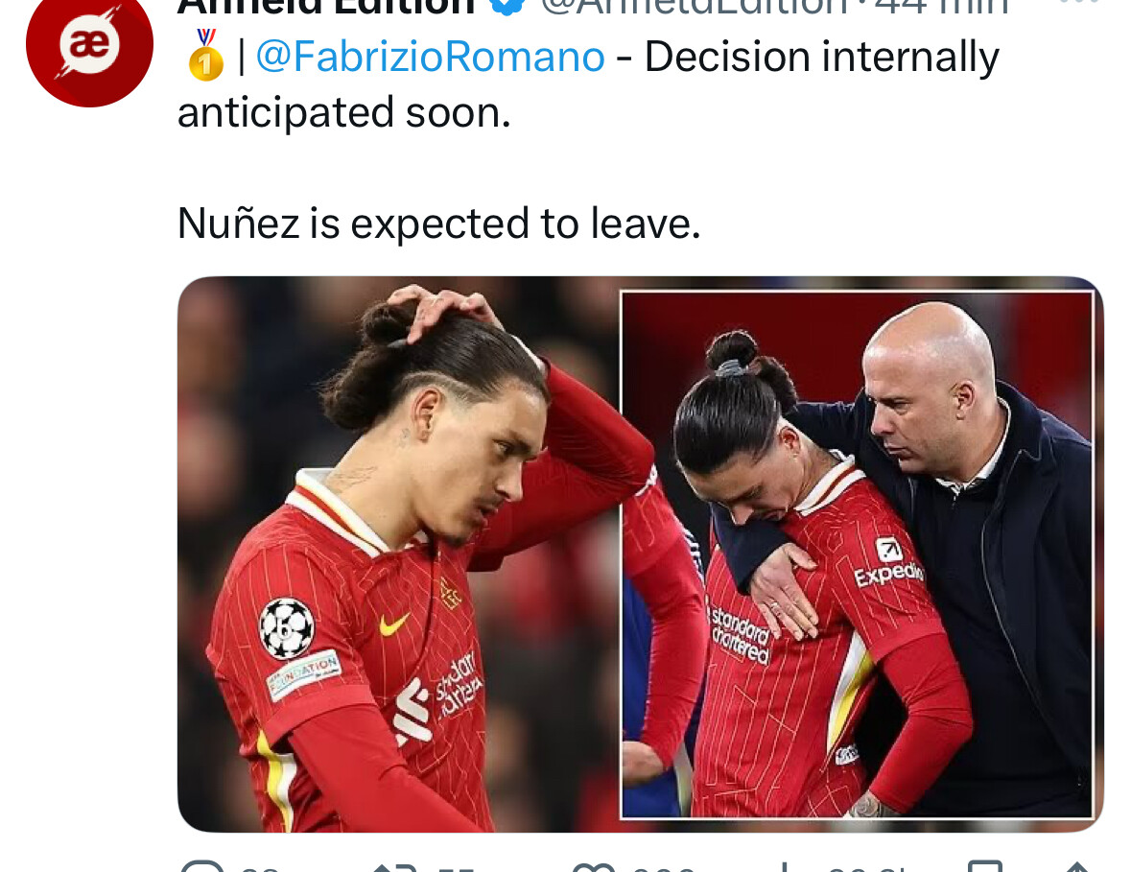Click the @AnfieldEdition handle
The image size is (1131, 872).
[695, 8]
